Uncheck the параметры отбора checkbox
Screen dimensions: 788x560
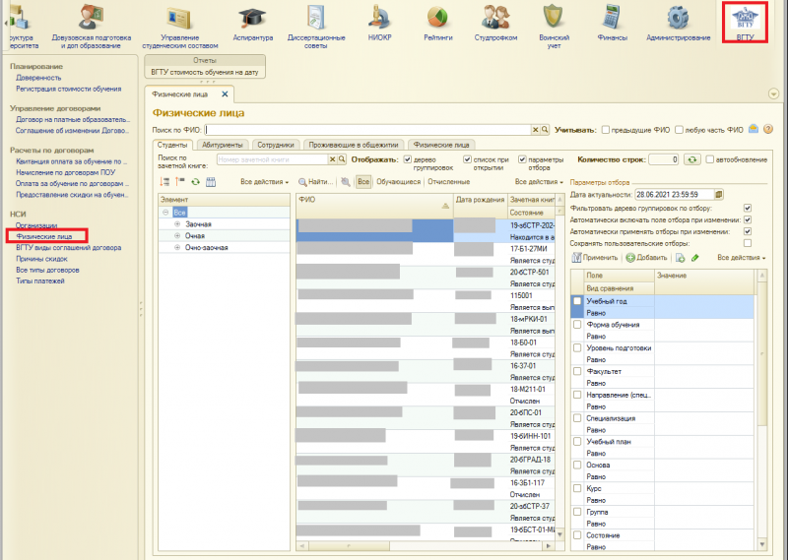[x=522, y=159]
